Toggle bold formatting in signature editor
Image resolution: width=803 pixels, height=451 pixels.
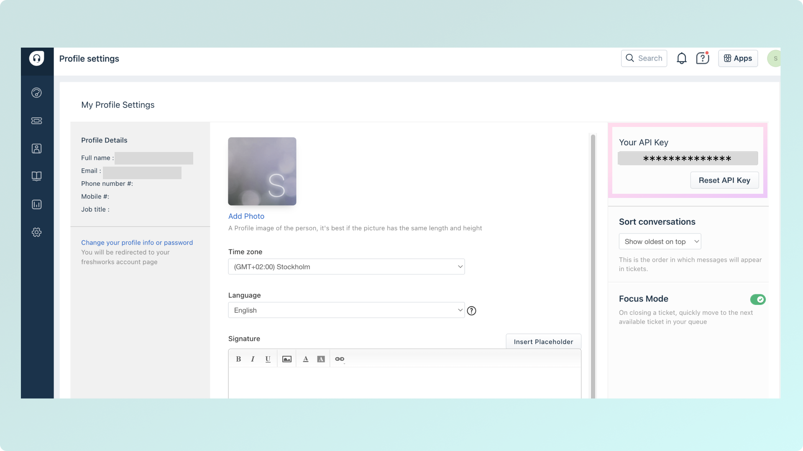click(238, 359)
